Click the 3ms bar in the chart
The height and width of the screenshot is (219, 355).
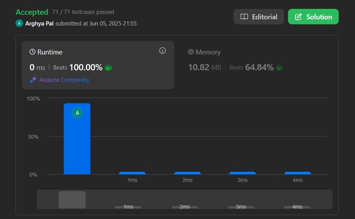coord(242,173)
